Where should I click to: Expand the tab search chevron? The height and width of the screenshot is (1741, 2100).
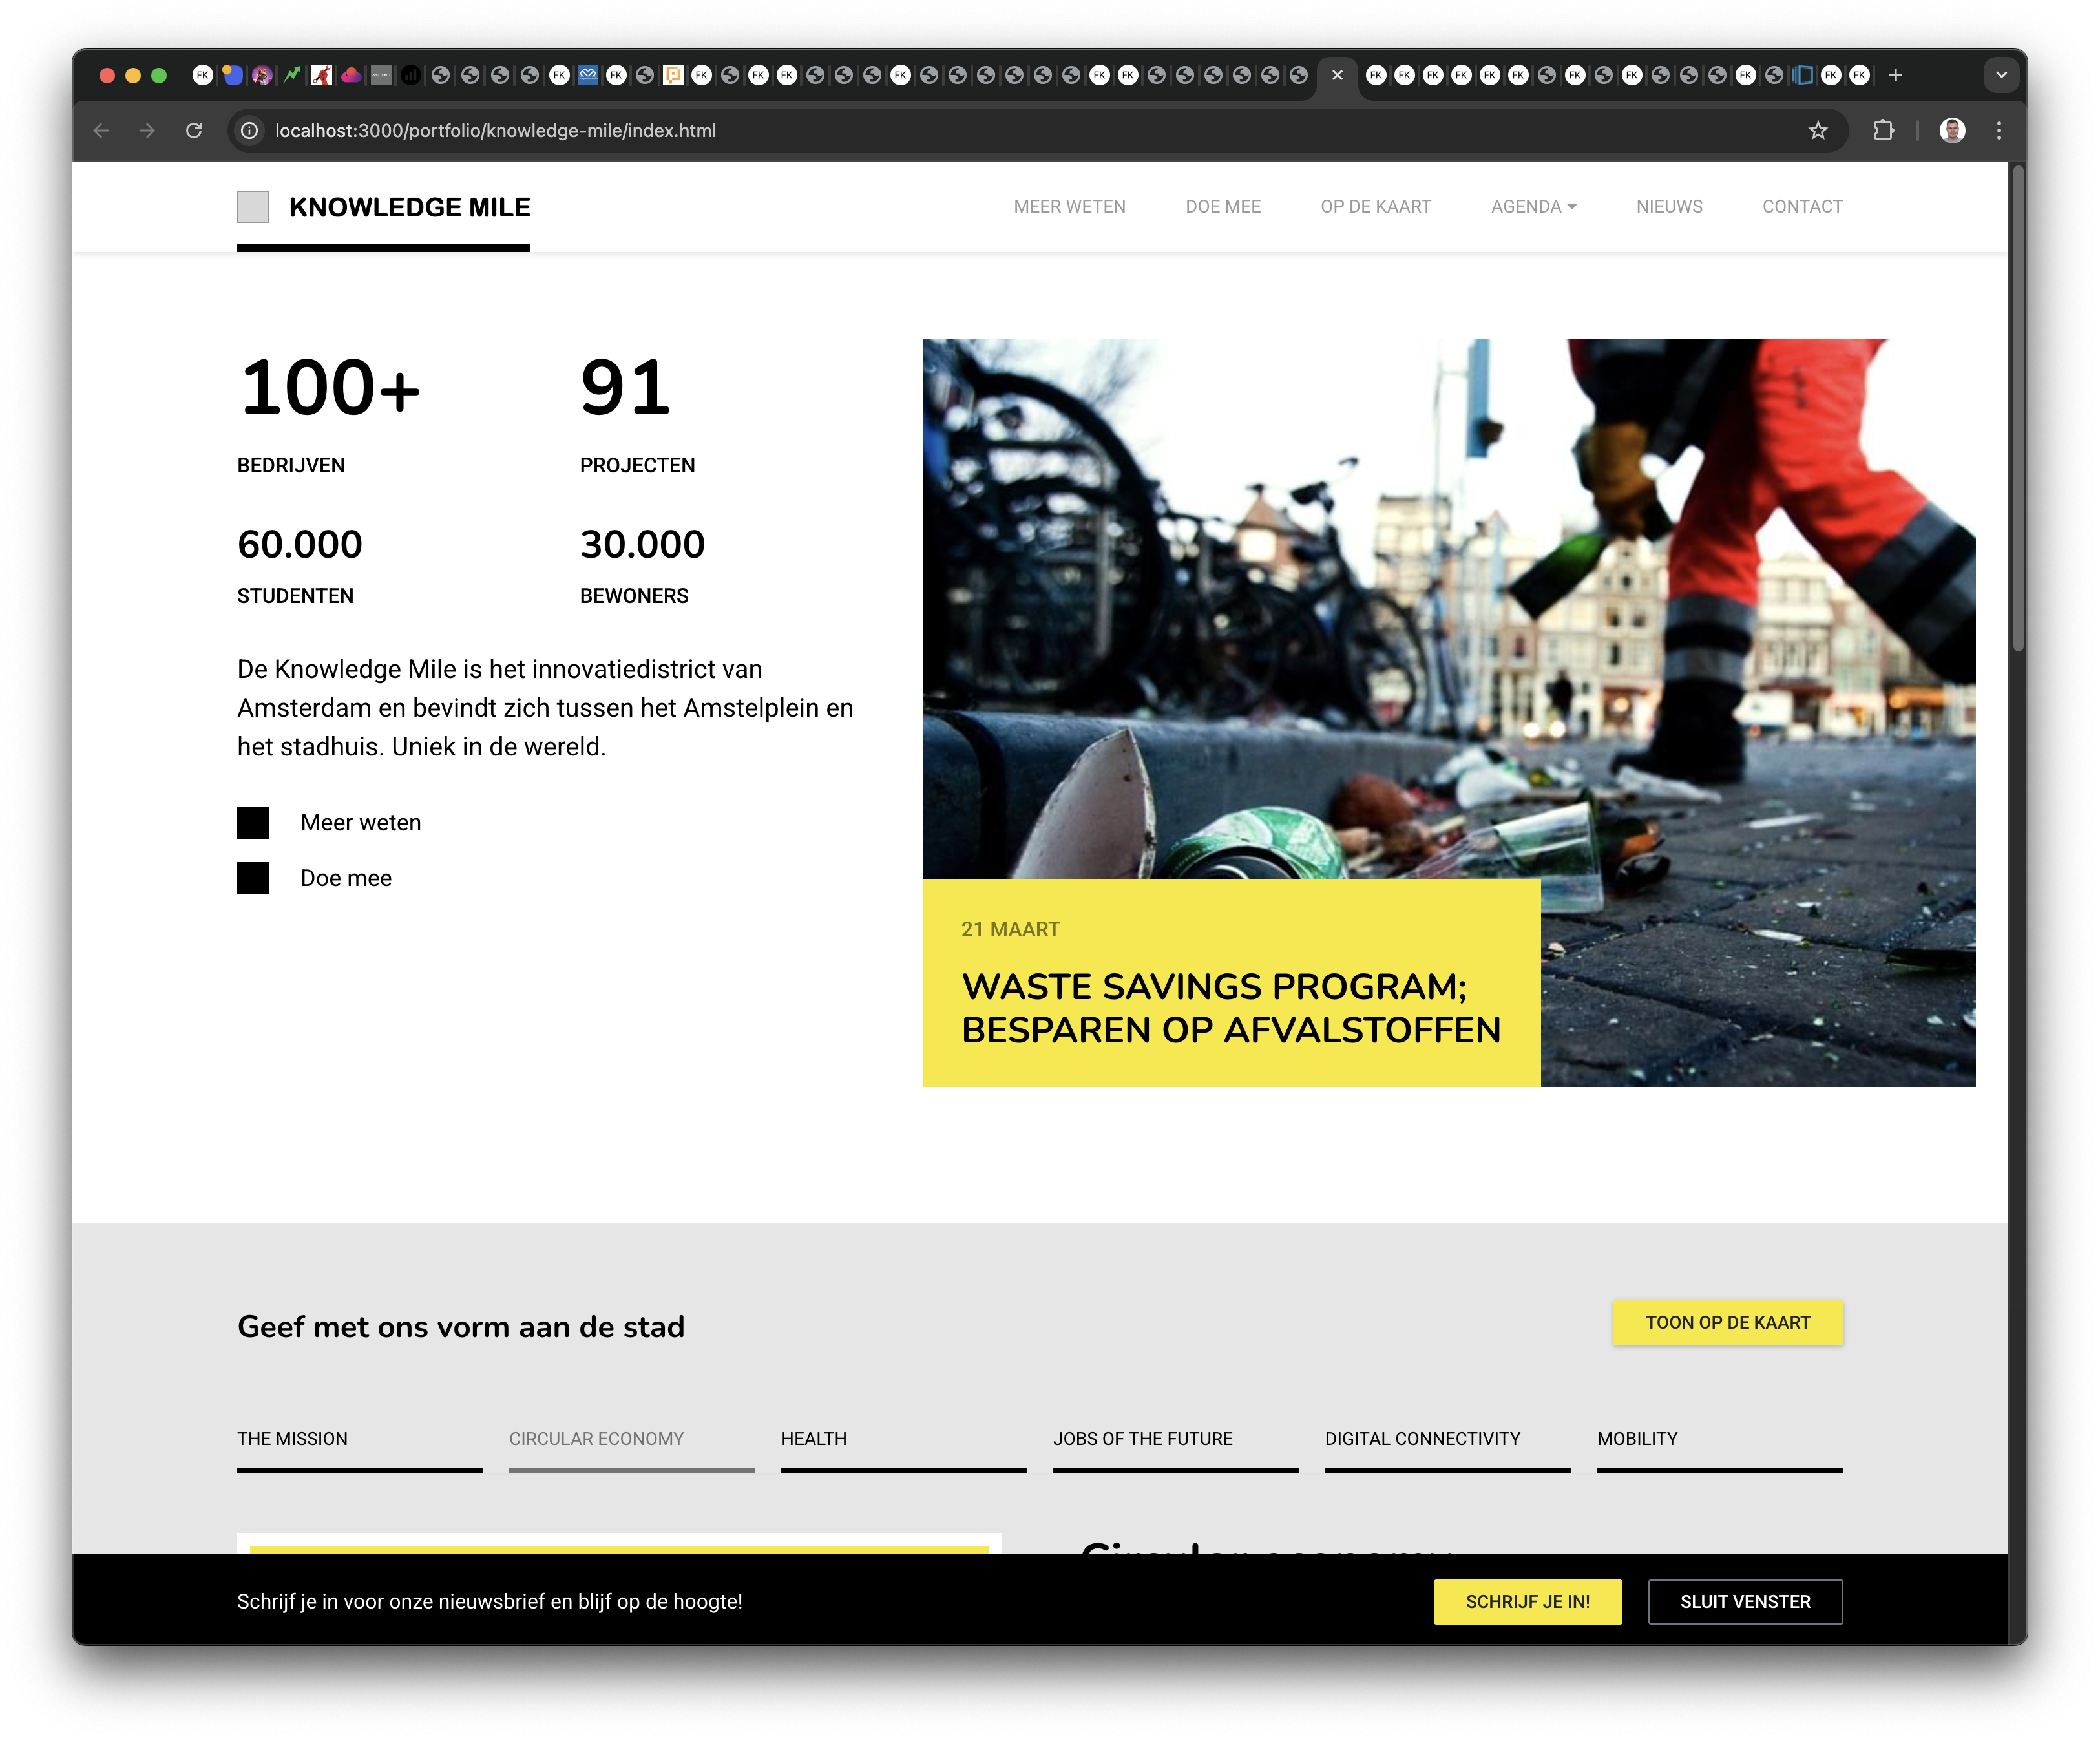coord(2001,75)
